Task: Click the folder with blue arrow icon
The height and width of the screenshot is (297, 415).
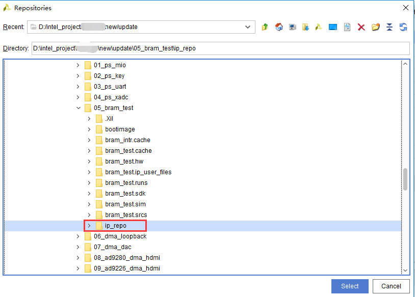Action: (x=305, y=27)
